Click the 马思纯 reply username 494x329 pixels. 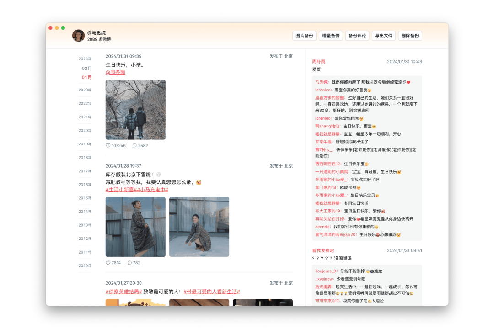point(322,82)
